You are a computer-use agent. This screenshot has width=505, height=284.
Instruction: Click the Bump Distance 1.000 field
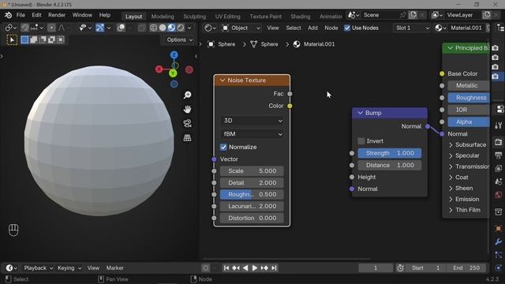point(389,165)
